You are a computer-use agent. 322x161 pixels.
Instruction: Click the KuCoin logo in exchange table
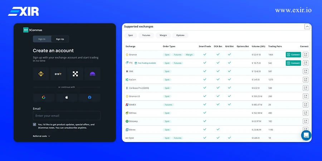127,79
